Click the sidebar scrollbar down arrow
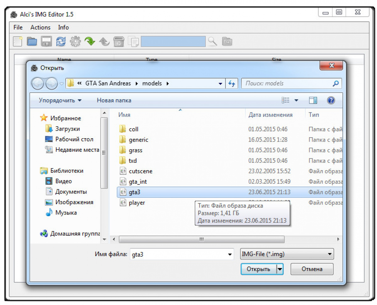Image resolution: width=377 pixels, height=305 pixels. tap(105, 239)
